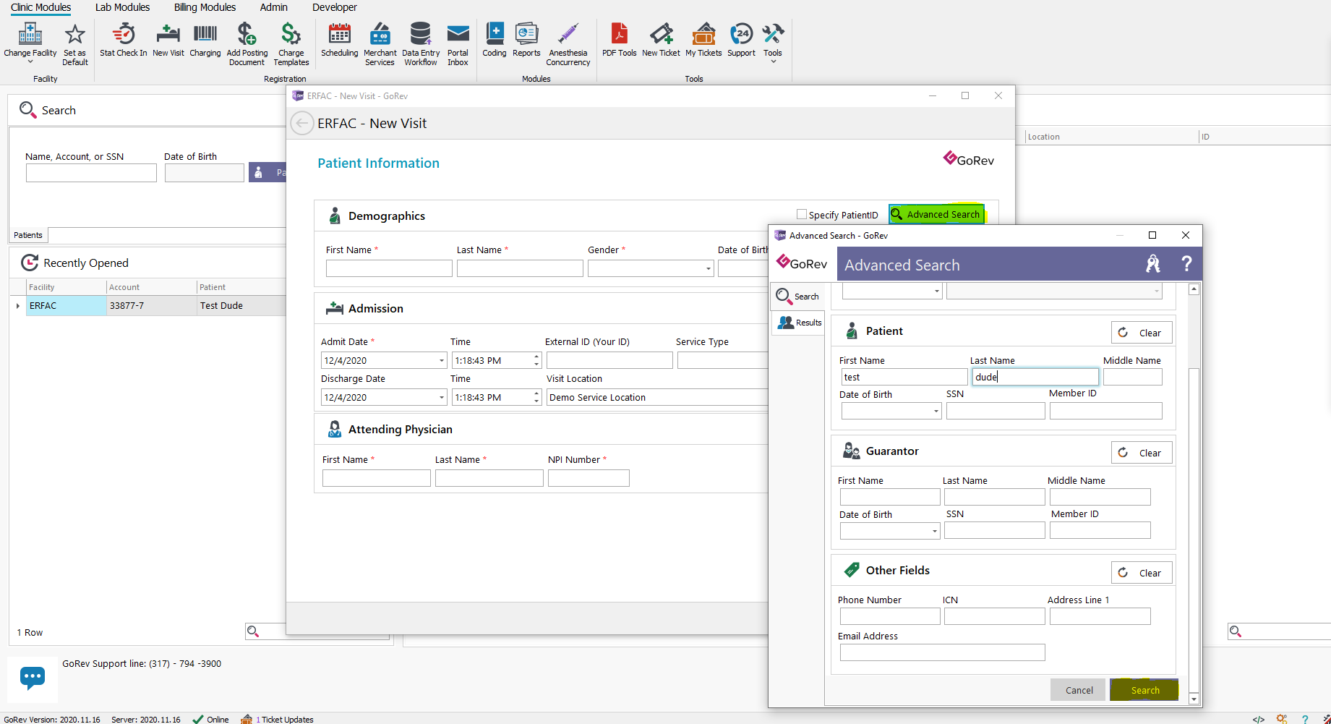This screenshot has width=1331, height=724.
Task: Select the ERFAC facility cell
Action: tap(66, 306)
